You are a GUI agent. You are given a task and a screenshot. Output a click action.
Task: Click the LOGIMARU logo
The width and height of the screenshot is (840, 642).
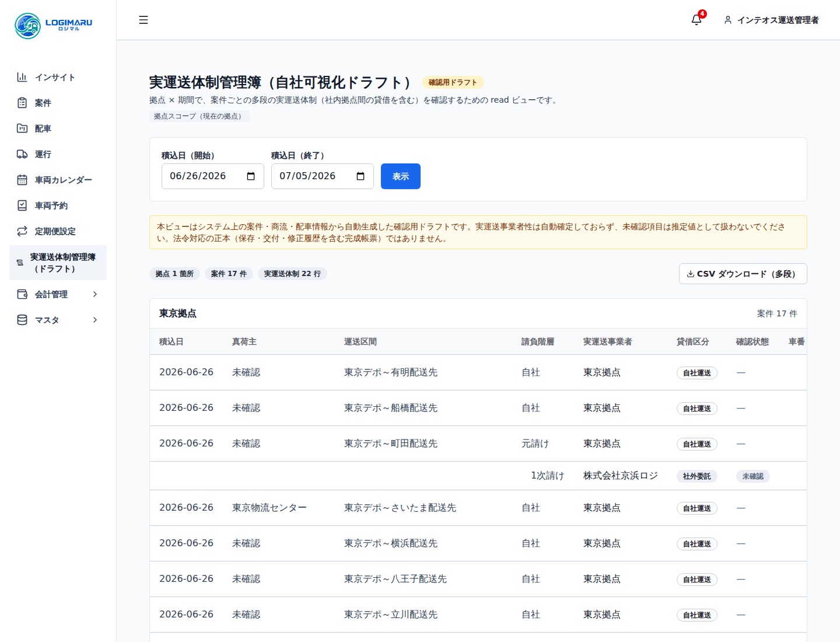[54, 26]
